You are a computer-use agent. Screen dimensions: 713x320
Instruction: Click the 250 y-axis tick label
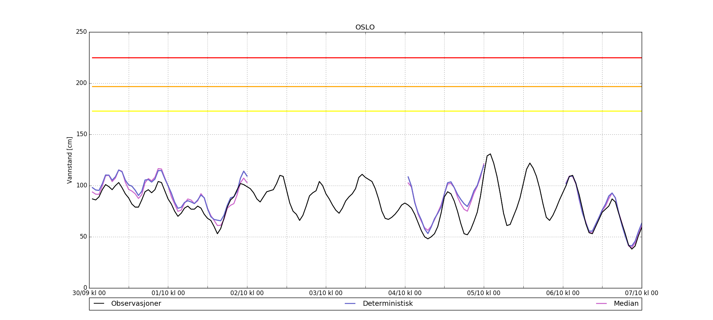81,32
